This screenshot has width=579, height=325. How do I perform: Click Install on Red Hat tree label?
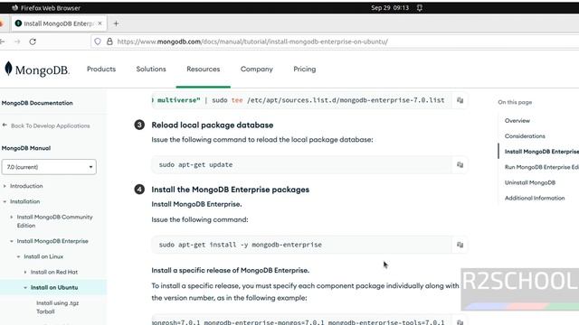(54, 272)
